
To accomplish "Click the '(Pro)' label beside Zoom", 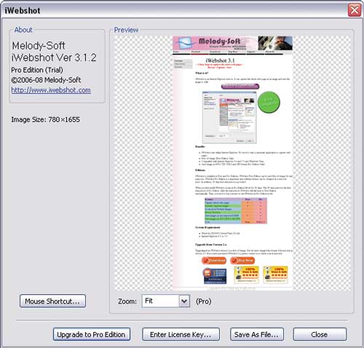I will [204, 302].
